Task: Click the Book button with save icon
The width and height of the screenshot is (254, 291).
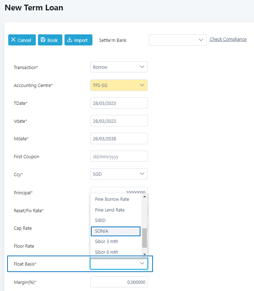Action: [x=50, y=40]
